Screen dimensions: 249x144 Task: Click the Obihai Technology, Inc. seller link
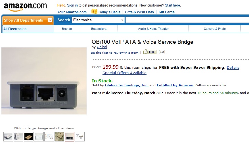point(127,85)
